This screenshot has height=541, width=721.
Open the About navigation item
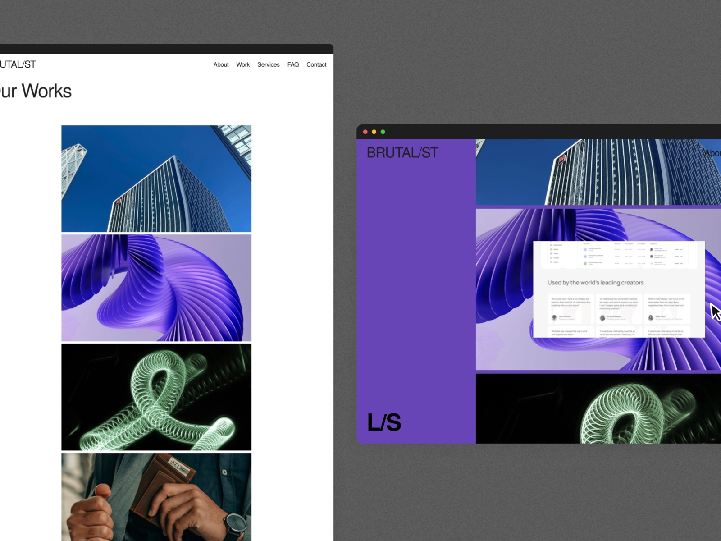click(x=221, y=64)
